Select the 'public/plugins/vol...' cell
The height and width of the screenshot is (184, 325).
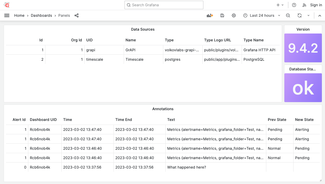pyautogui.click(x=222, y=50)
